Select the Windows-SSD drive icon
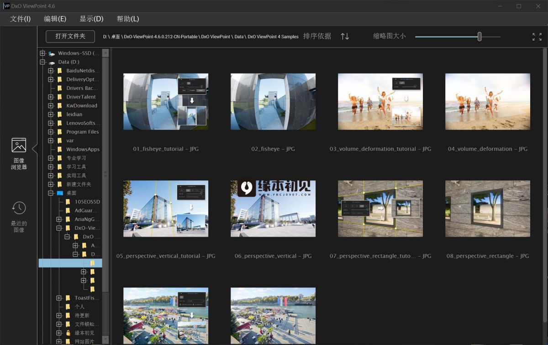The height and width of the screenshot is (345, 548). pos(51,53)
